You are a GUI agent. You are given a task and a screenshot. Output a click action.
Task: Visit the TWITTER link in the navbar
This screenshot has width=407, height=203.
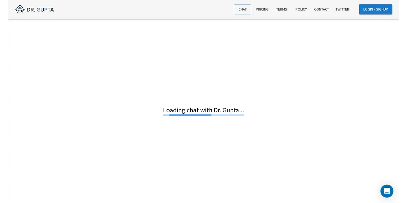tap(342, 9)
